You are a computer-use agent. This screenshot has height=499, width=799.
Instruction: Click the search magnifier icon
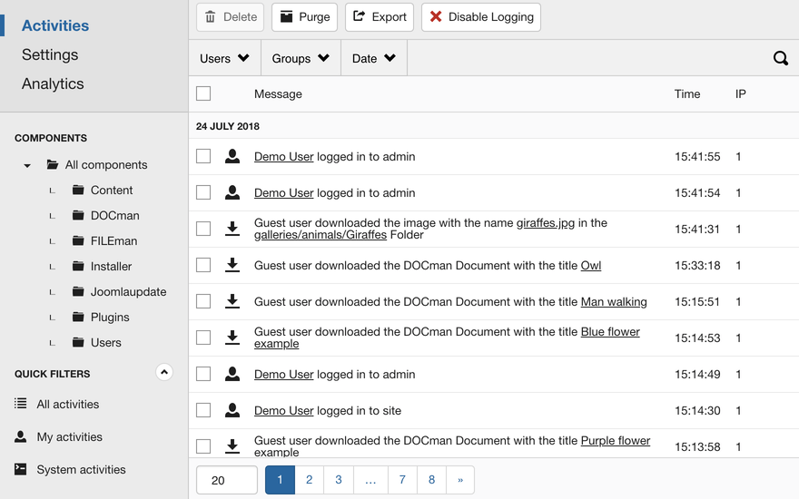point(780,58)
